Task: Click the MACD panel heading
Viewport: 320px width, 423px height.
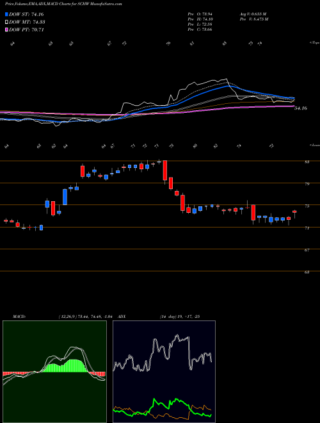Action: 19,317
